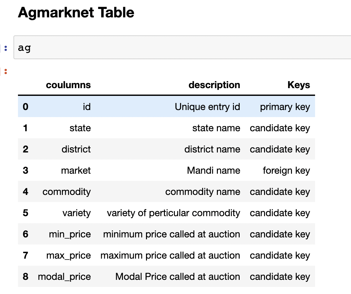This screenshot has width=351, height=294.
Task: Click the Agmarknet Table heading
Action: 76,13
